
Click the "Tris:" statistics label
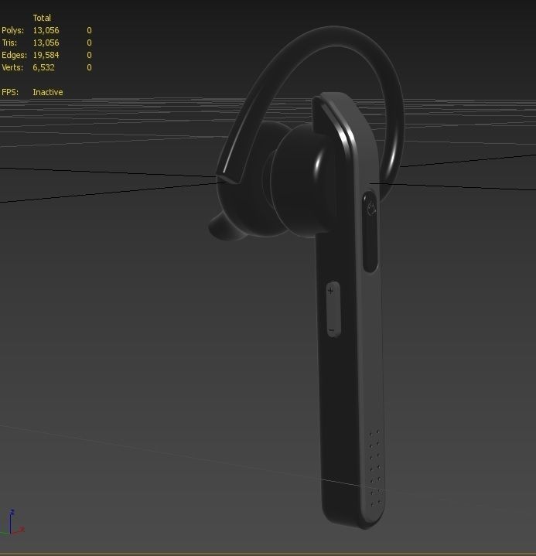point(9,43)
